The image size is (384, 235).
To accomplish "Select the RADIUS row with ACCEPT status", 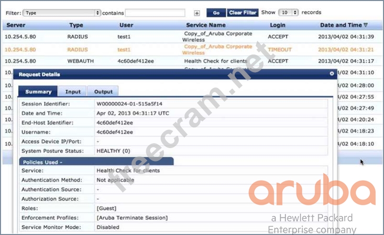I will click(x=192, y=37).
